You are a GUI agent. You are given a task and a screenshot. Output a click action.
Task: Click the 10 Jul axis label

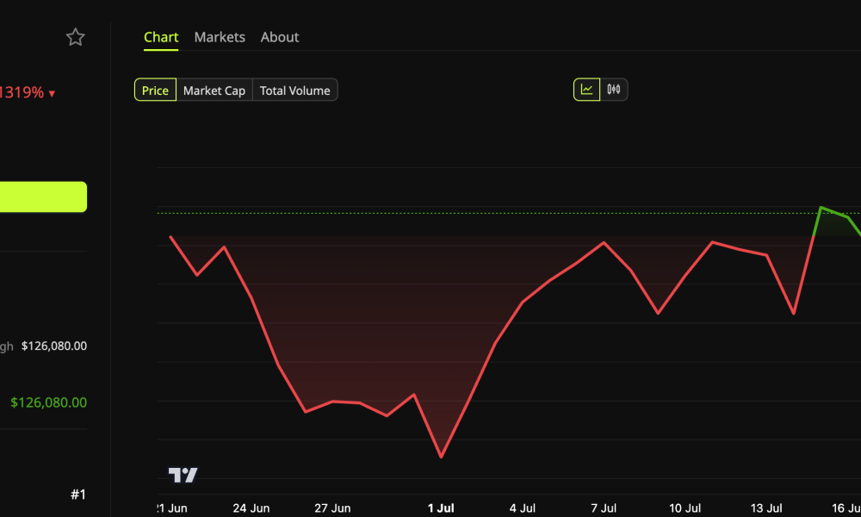coord(684,508)
